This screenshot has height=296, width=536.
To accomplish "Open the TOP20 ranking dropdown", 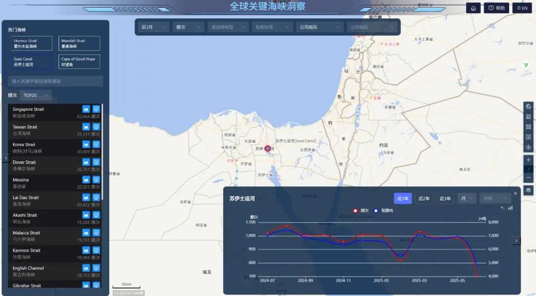I will pyautogui.click(x=36, y=95).
